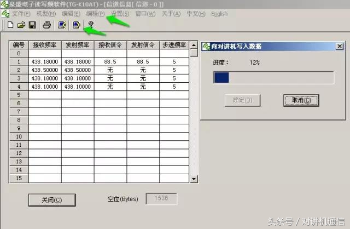Switch language via 中文(H) menu
This screenshot has height=229, width=350.
(196, 14)
